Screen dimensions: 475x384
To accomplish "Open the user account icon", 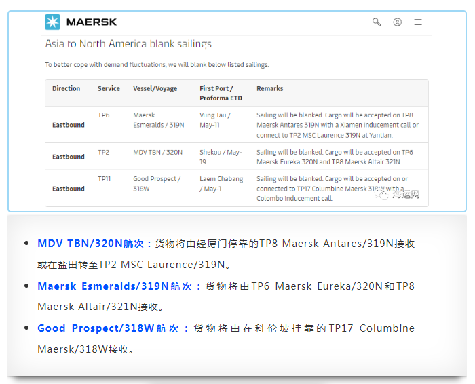I will click(398, 22).
